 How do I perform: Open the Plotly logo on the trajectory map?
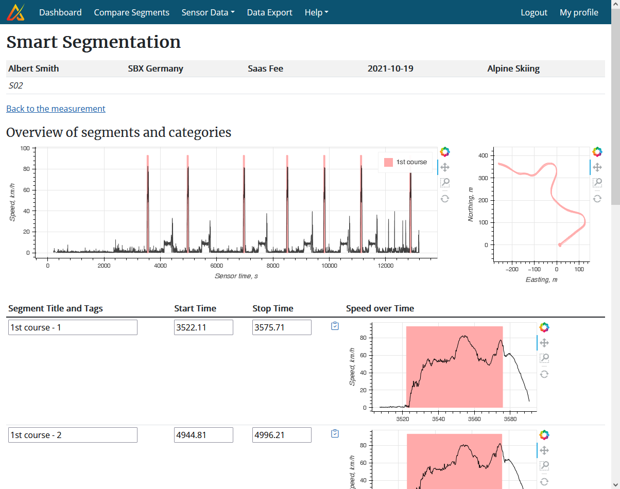pos(597,151)
